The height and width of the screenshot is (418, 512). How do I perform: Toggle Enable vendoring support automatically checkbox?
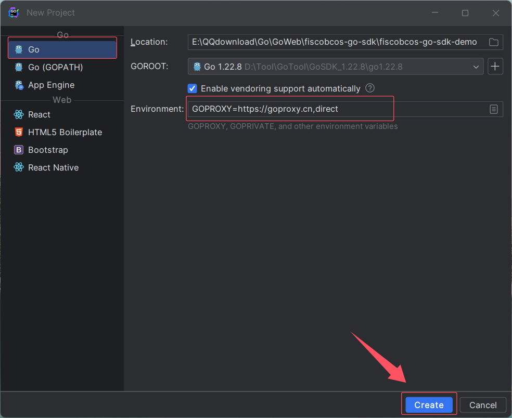point(193,88)
